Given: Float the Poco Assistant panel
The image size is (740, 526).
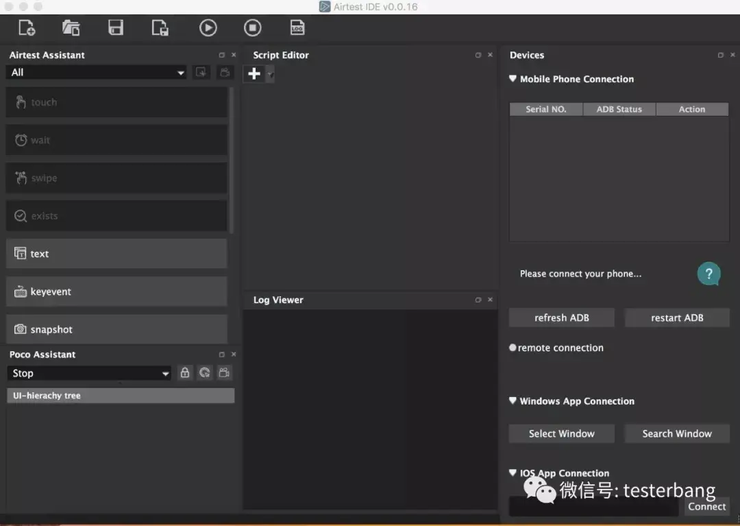Looking at the screenshot, I should (x=222, y=355).
